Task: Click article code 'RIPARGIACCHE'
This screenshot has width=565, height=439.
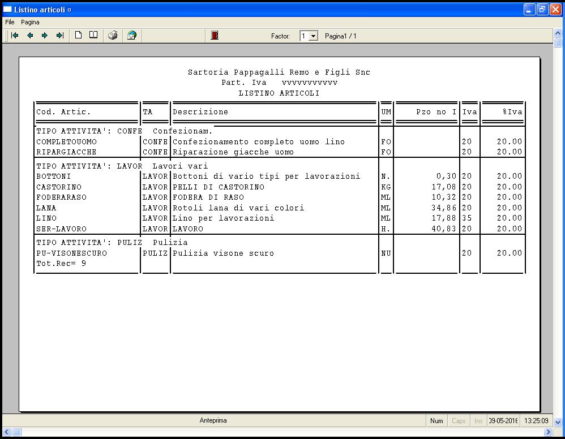Action: pos(66,152)
